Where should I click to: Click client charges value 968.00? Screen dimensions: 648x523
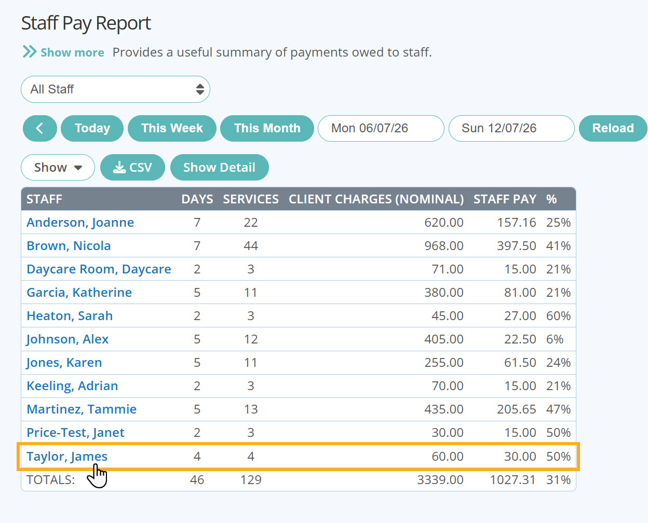444,246
